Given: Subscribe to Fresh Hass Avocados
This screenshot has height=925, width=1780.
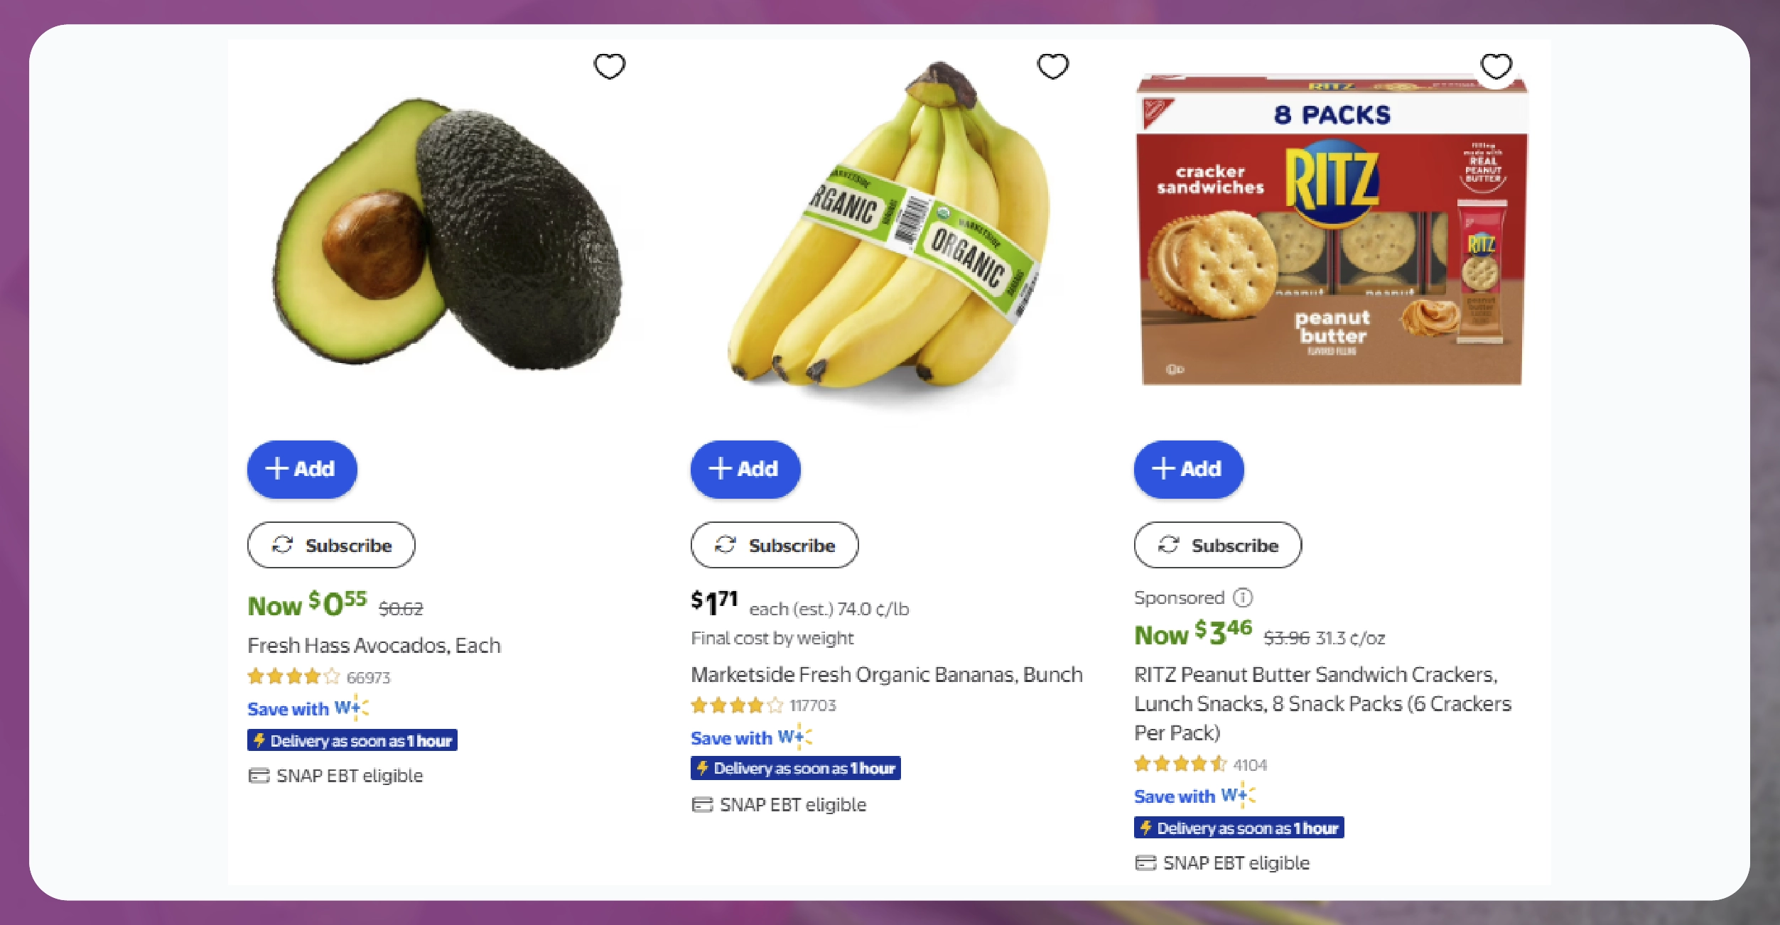Looking at the screenshot, I should pos(330,545).
